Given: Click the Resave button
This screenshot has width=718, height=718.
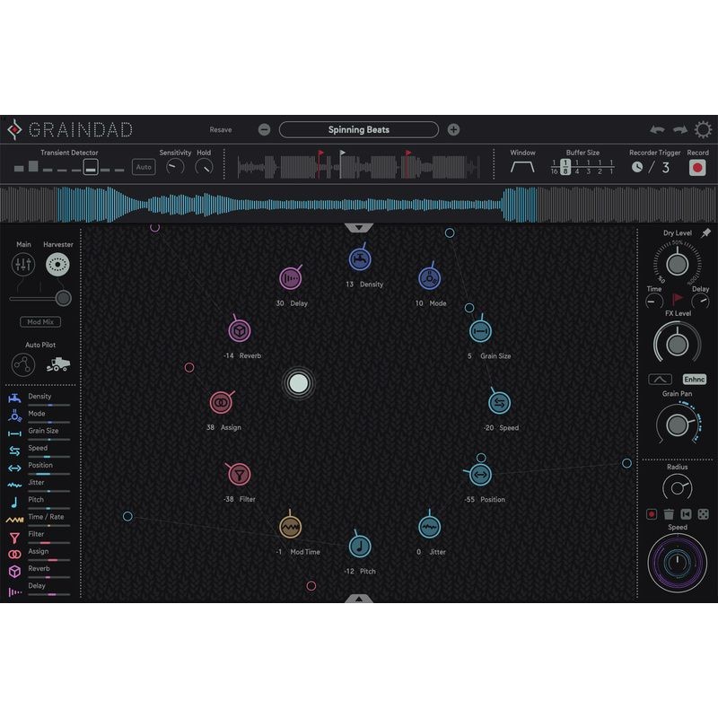Looking at the screenshot, I should click(x=221, y=130).
